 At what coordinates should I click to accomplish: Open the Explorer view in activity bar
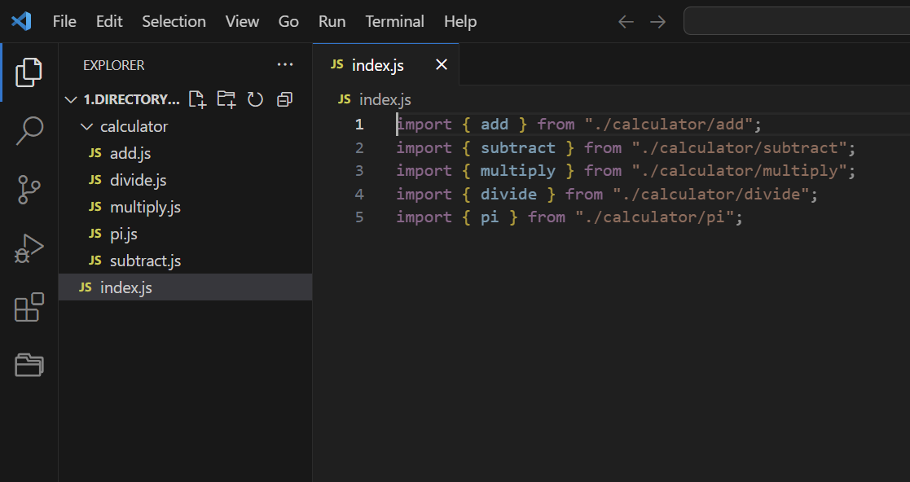(29, 72)
